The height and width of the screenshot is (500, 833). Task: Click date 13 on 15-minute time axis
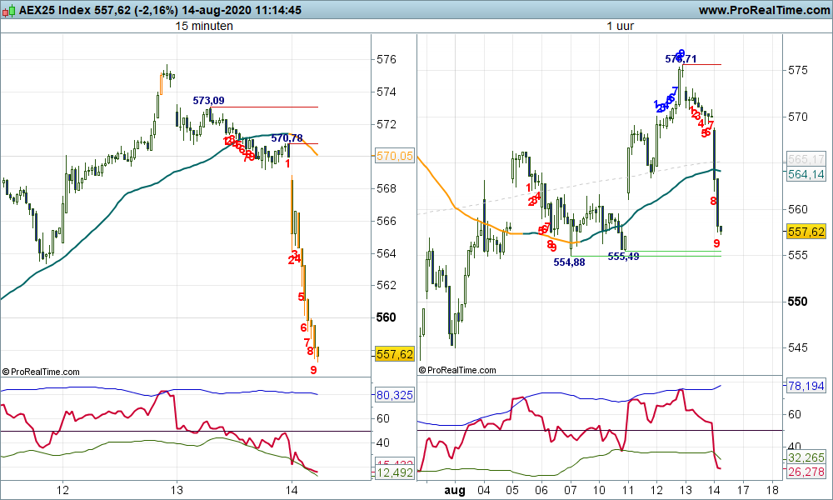coord(177,490)
